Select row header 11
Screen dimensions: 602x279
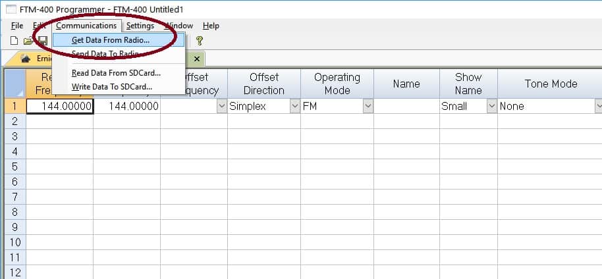[x=15, y=257]
